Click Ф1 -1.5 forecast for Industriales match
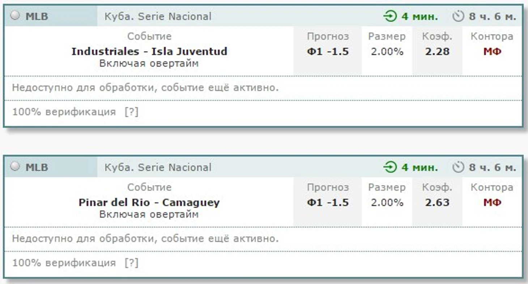 pyautogui.click(x=328, y=52)
